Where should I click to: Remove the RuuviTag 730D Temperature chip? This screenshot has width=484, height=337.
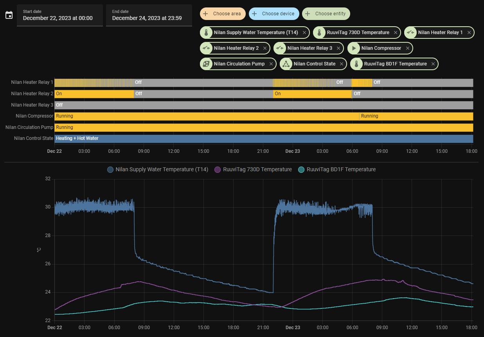pos(396,33)
